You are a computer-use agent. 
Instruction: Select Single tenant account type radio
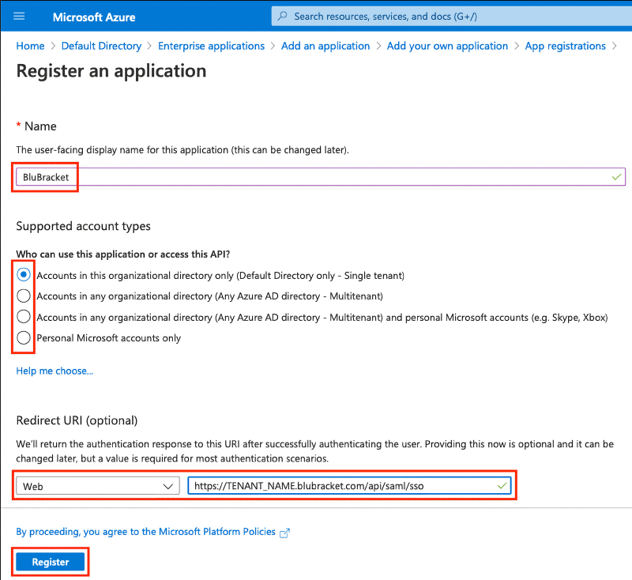coord(24,275)
